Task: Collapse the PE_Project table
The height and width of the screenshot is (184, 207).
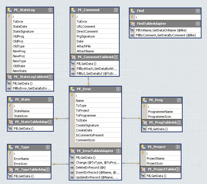Action: coord(178,147)
